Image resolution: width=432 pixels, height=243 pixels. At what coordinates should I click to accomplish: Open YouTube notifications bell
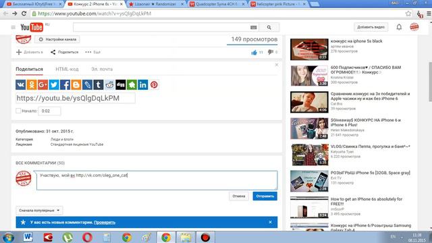coord(399,27)
